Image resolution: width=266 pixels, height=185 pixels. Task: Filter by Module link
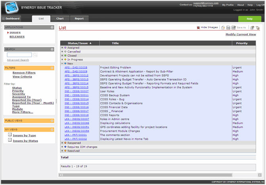tap(17, 109)
